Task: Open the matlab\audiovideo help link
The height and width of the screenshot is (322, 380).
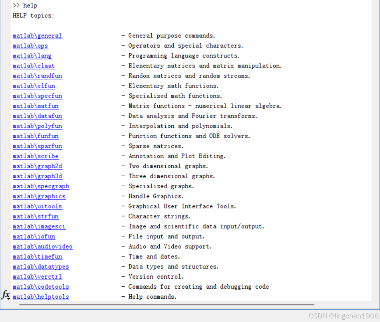Action: [x=43, y=247]
